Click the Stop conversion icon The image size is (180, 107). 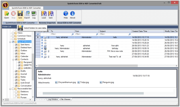pos(13,15)
